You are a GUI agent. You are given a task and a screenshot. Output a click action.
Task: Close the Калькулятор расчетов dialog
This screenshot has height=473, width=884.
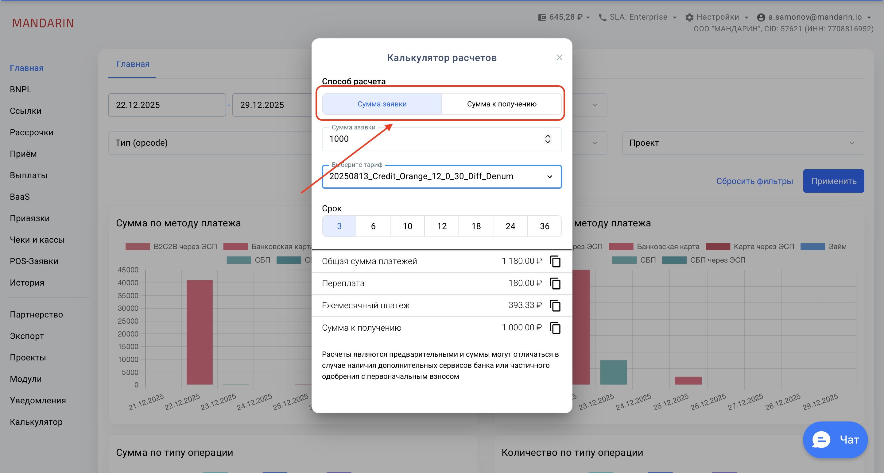coord(559,57)
